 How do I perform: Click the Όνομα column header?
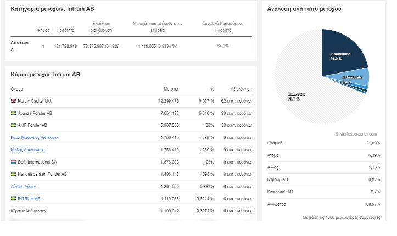tap(16, 88)
